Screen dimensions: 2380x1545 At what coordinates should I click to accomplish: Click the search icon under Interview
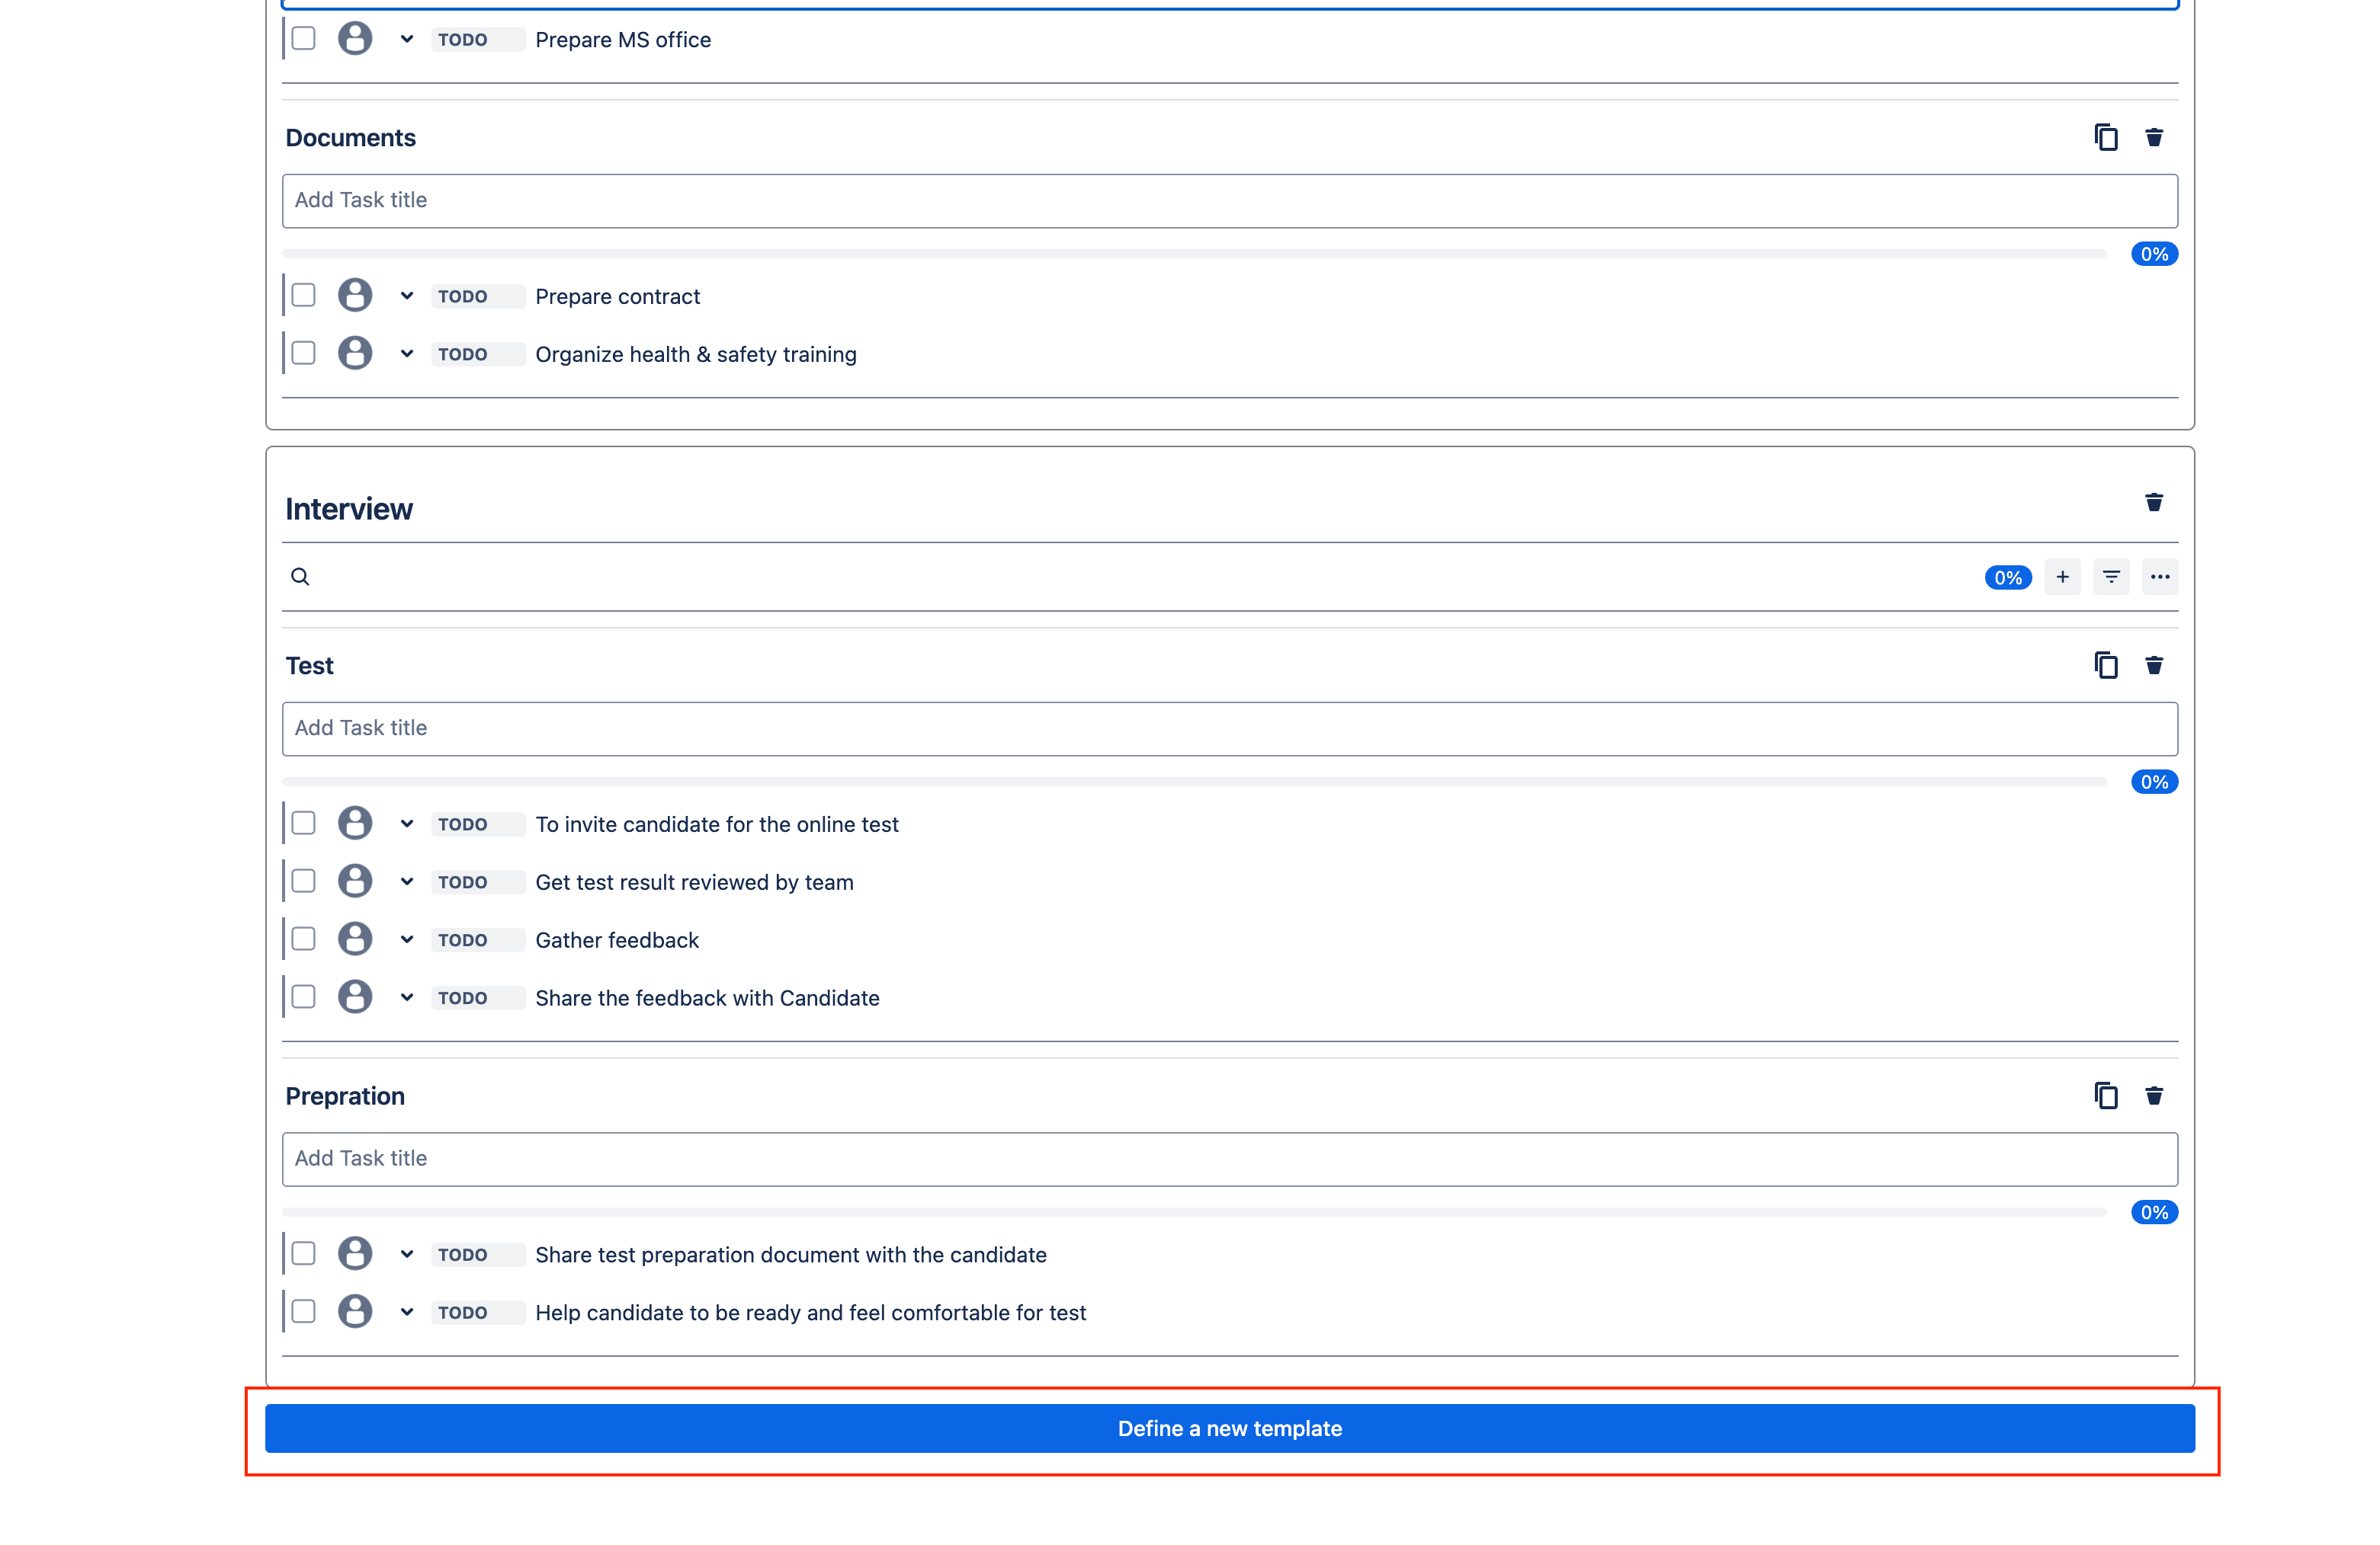coord(300,577)
